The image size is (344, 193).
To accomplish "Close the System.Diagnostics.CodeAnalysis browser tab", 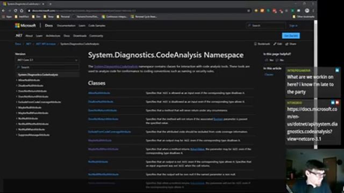I will (x=43, y=4).
